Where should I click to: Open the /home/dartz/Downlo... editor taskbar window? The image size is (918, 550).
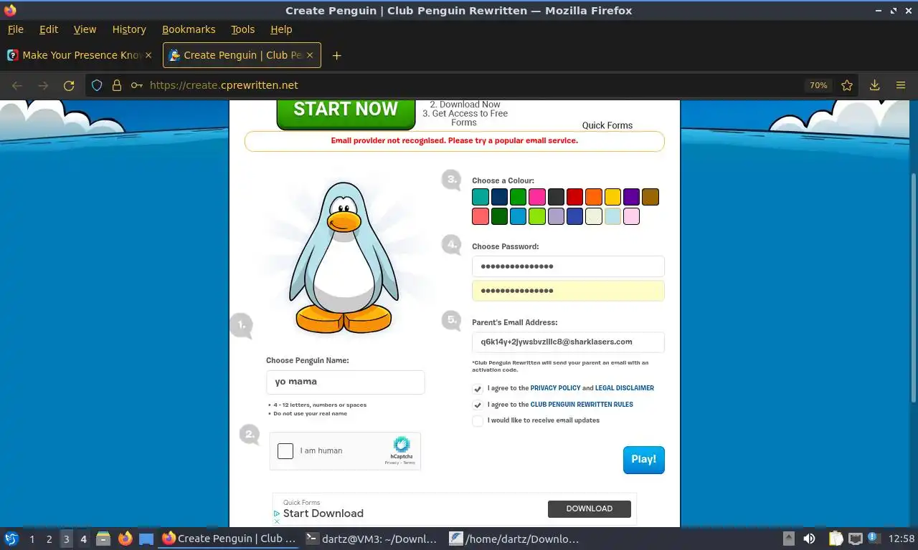coord(514,539)
